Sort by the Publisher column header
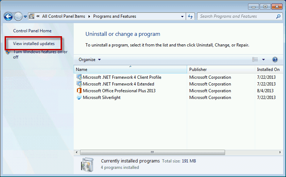Screen dimensions: 286x177 click(x=221, y=69)
